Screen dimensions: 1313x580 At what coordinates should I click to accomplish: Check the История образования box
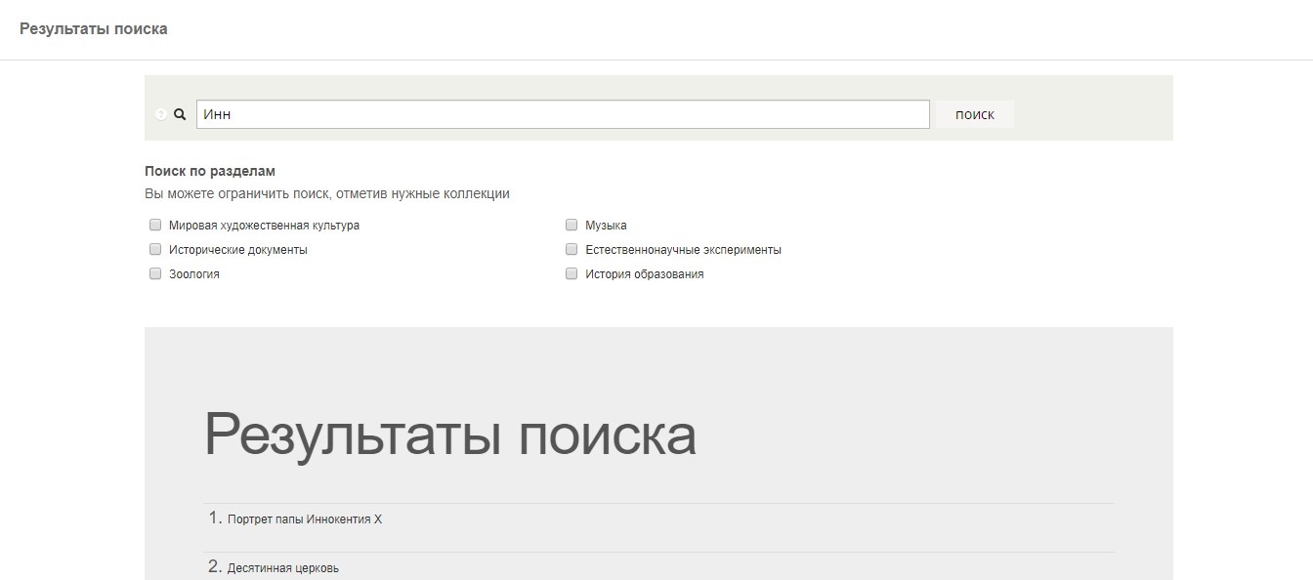click(572, 273)
